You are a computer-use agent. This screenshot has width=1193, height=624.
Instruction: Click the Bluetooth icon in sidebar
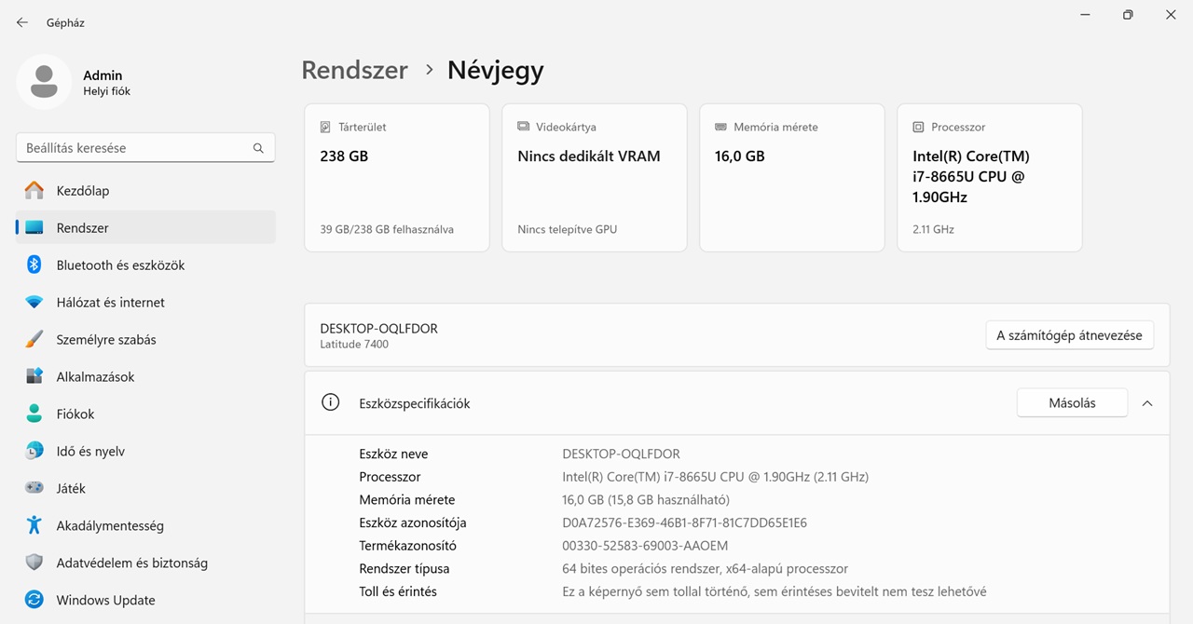34,265
